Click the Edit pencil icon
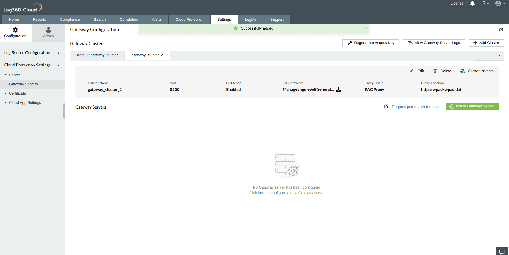 click(411, 71)
